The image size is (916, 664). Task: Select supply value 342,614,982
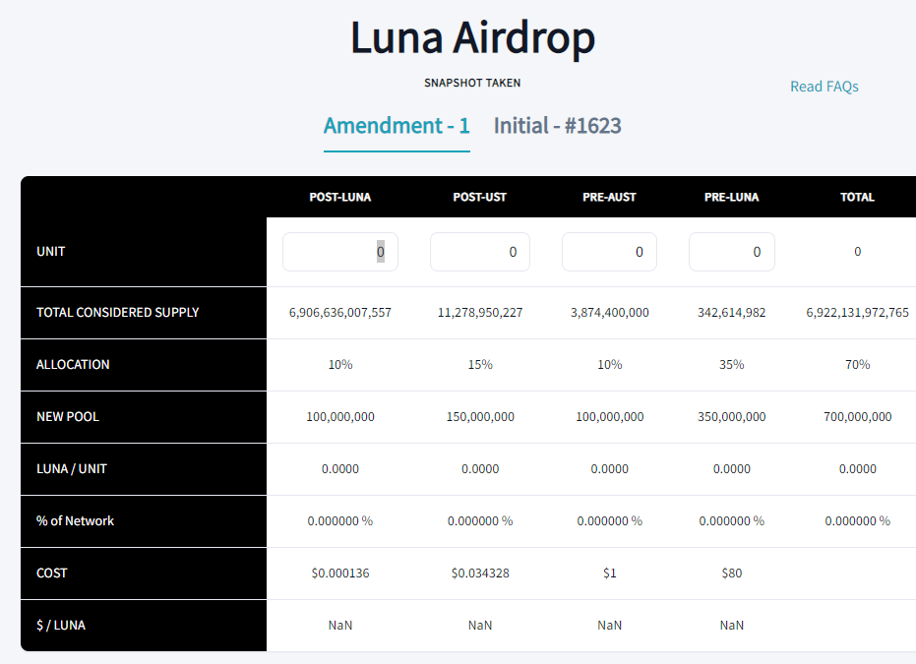tap(731, 313)
